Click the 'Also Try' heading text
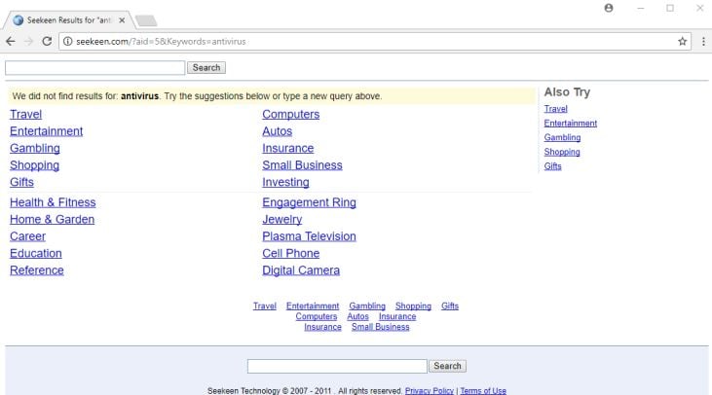 (x=567, y=92)
